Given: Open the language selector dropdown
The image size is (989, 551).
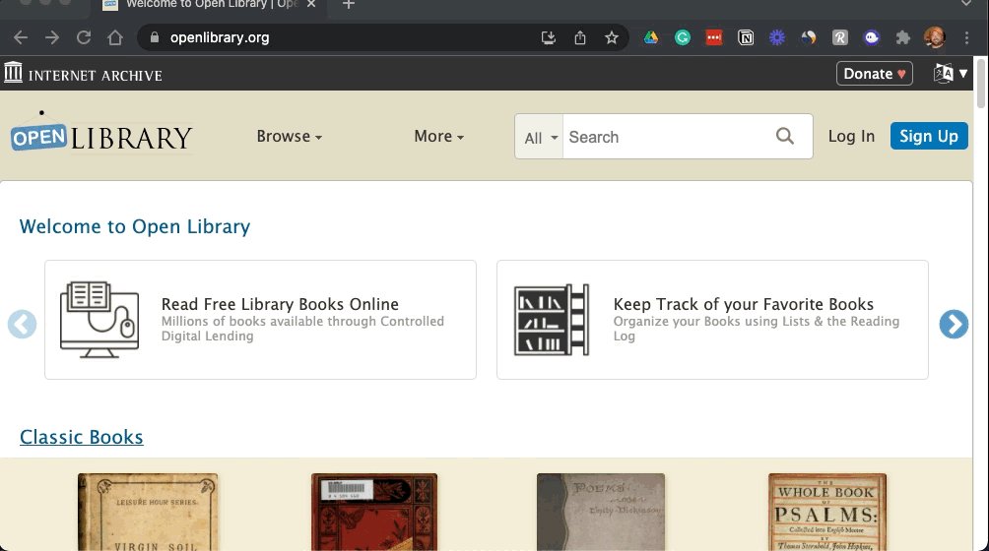Looking at the screenshot, I should (951, 74).
